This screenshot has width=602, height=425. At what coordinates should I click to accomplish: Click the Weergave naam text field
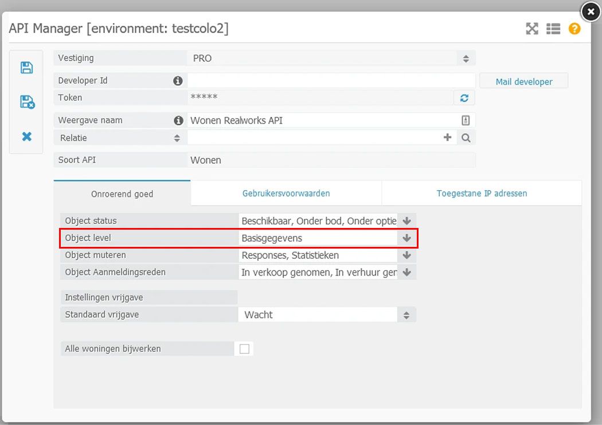(322, 120)
